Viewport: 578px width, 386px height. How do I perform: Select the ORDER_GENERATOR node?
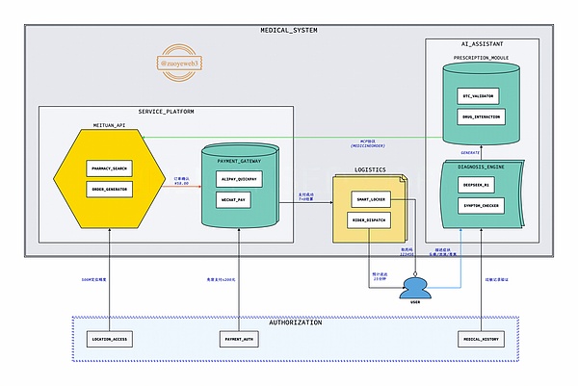coord(109,188)
